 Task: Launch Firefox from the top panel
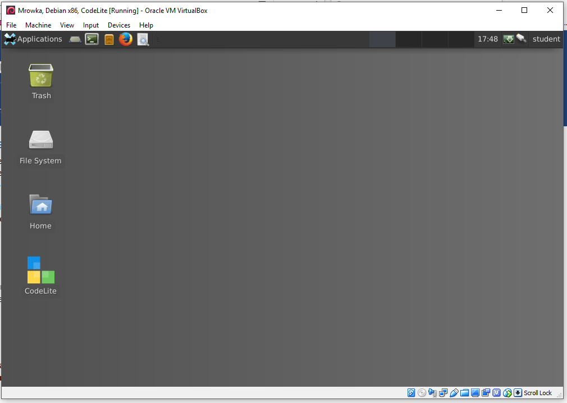(x=126, y=39)
